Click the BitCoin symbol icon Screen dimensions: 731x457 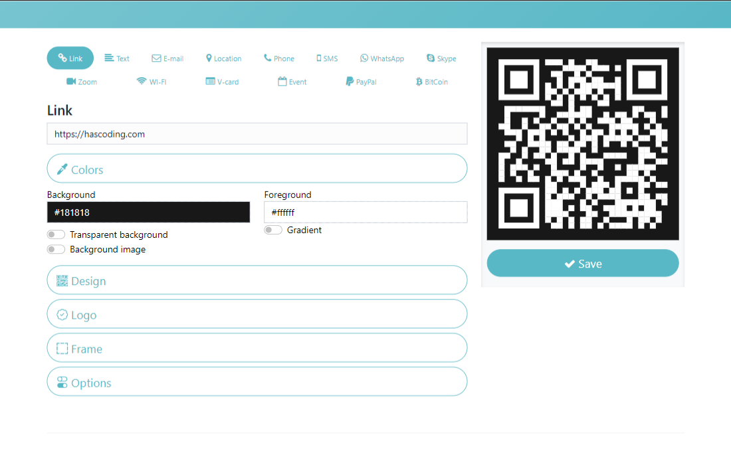pos(419,82)
